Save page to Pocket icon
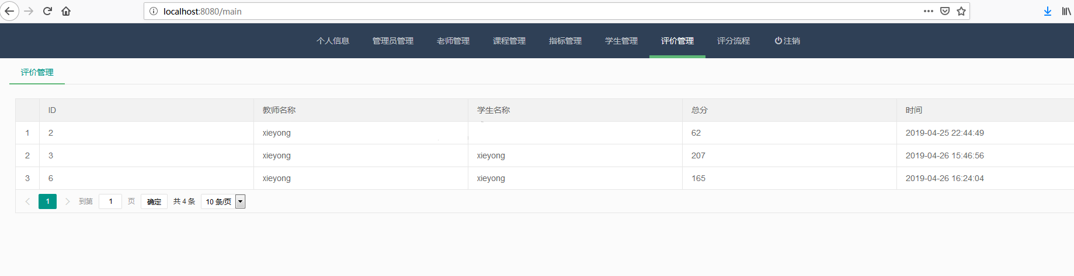The height and width of the screenshot is (276, 1074). click(945, 11)
